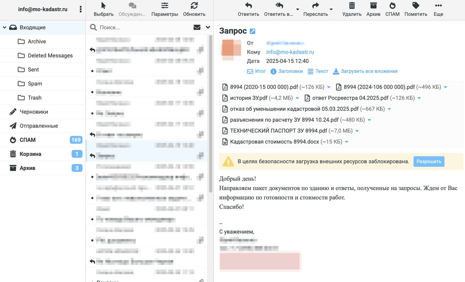Click the envelope filter icon in search bar
465x282 pixels.
(x=197, y=28)
